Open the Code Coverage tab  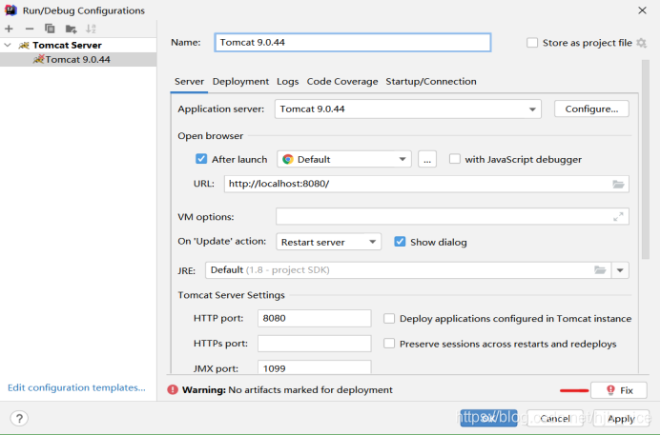[342, 82]
